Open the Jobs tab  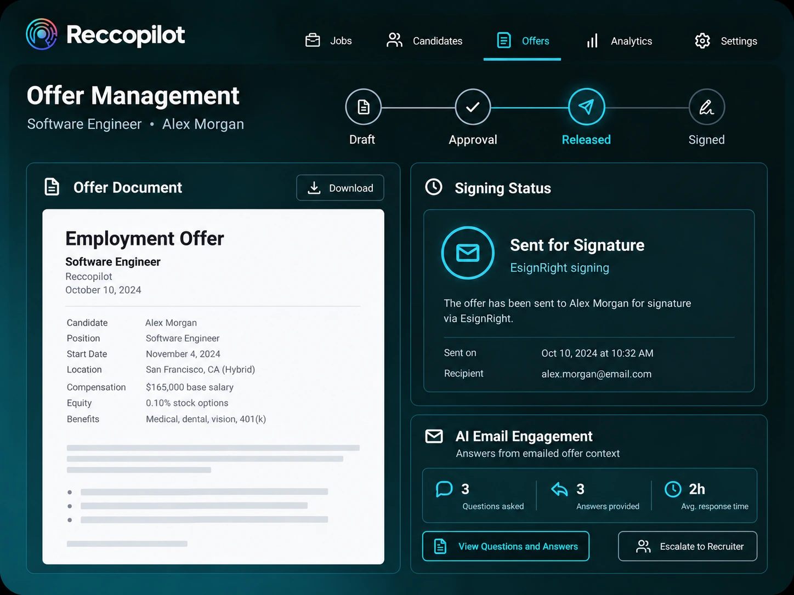click(x=328, y=41)
